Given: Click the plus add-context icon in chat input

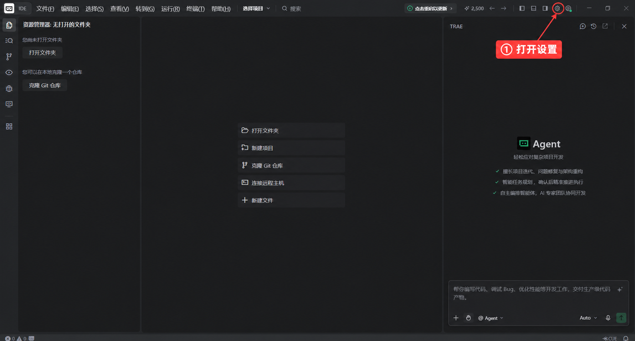Looking at the screenshot, I should pos(456,318).
